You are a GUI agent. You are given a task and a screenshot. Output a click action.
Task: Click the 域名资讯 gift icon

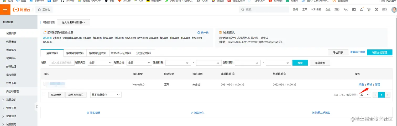coord(220,33)
